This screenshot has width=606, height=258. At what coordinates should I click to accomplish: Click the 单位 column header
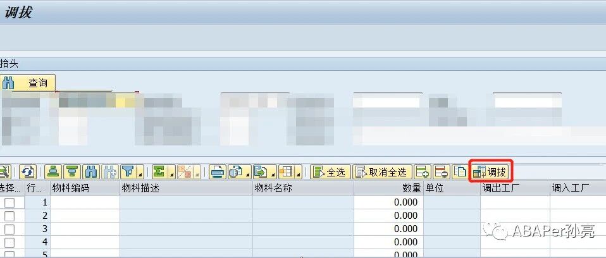tap(452, 188)
